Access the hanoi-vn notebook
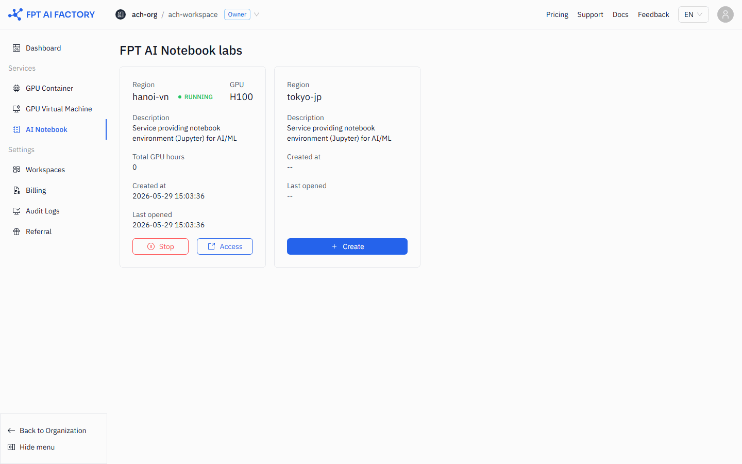Screen dimensions: 742x464 pos(225,246)
